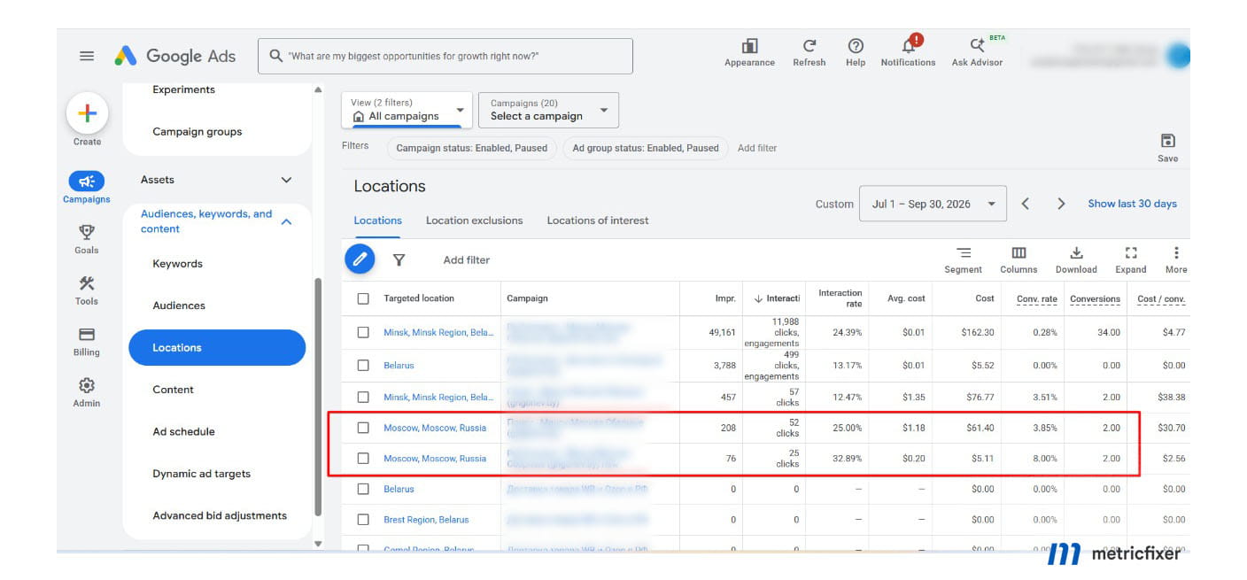Go to previous date range arrow
Viewport: 1247px width, 580px height.
[1025, 204]
